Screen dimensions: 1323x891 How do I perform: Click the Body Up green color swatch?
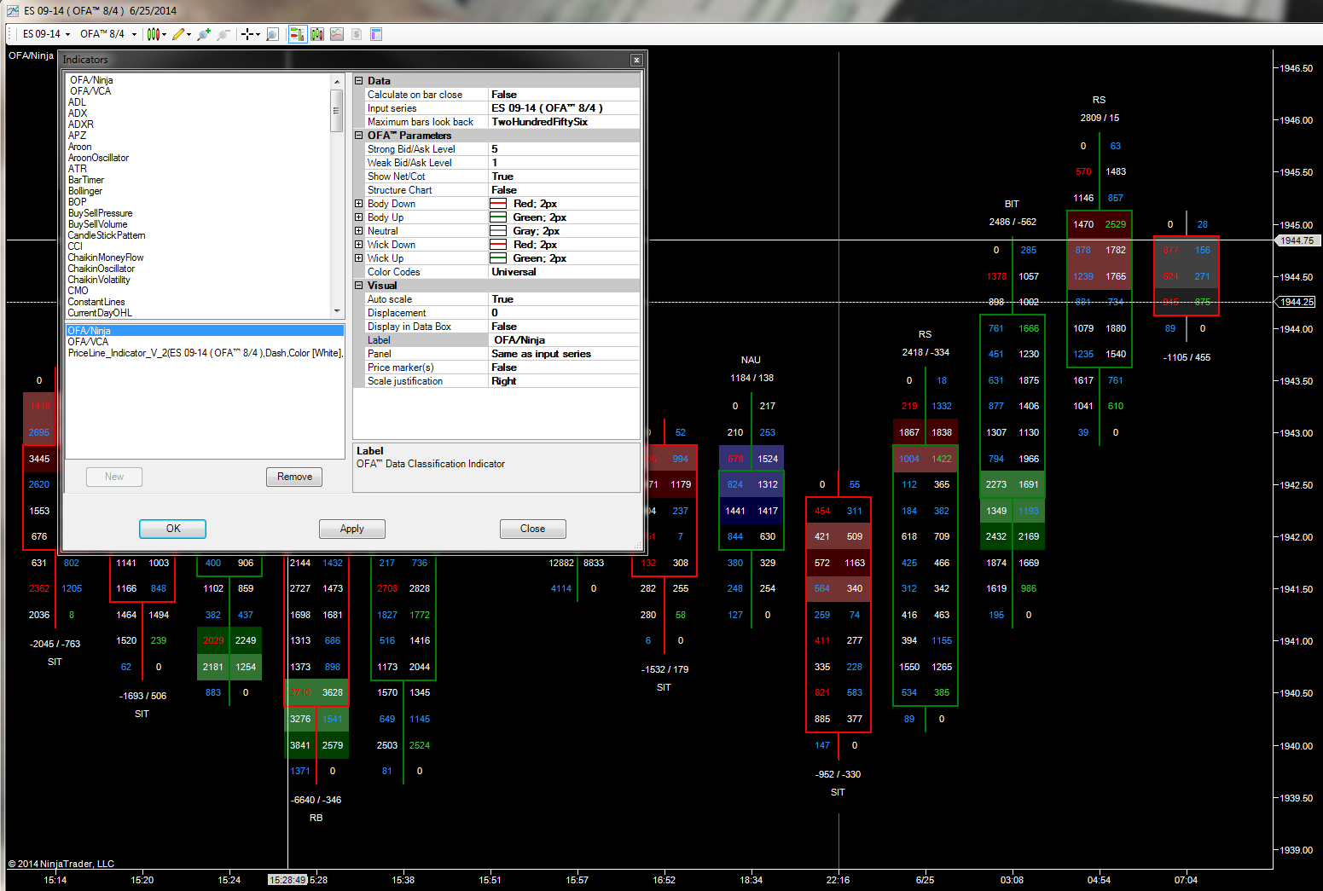click(498, 217)
